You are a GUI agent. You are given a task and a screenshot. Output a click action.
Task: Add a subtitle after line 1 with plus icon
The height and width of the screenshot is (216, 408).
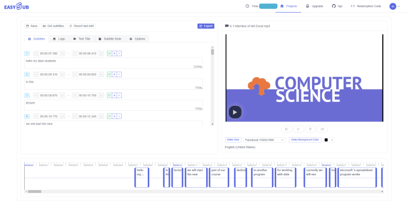click(x=114, y=53)
